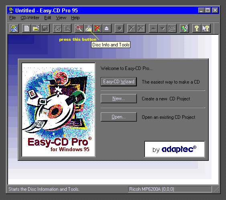Open Disc Info and Tools icon
Screen dimensions: 226x200
(x=88, y=28)
